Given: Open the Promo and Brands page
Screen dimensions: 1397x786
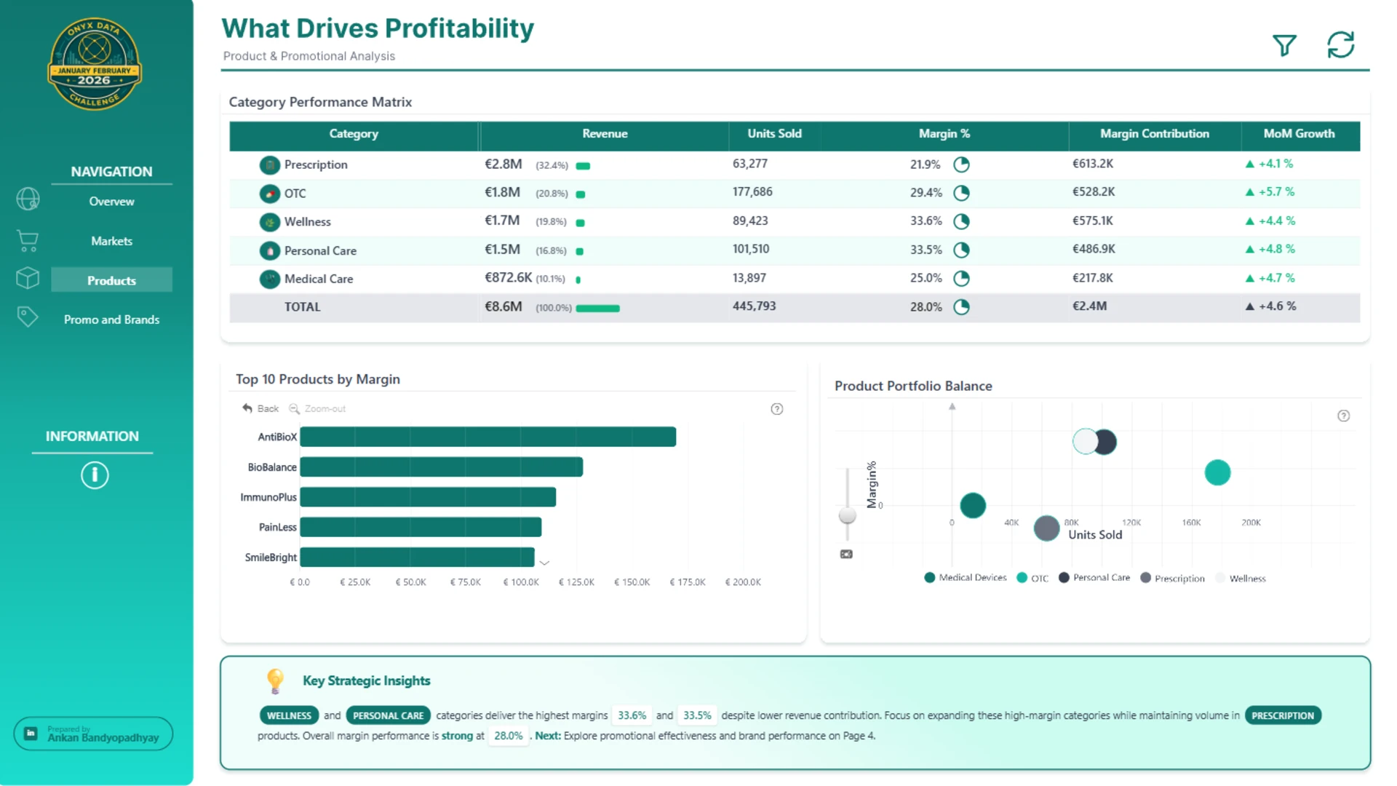Looking at the screenshot, I should [111, 319].
